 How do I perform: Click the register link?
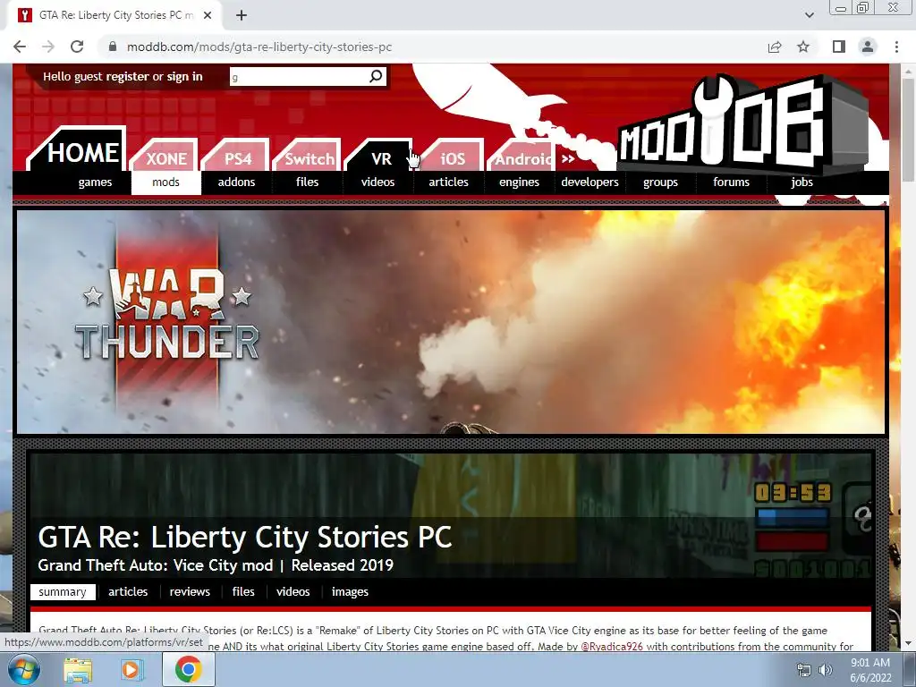coord(127,77)
